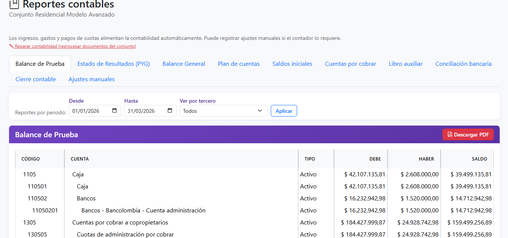Select account code 130505
The width and height of the screenshot is (508, 238).
[37, 235]
